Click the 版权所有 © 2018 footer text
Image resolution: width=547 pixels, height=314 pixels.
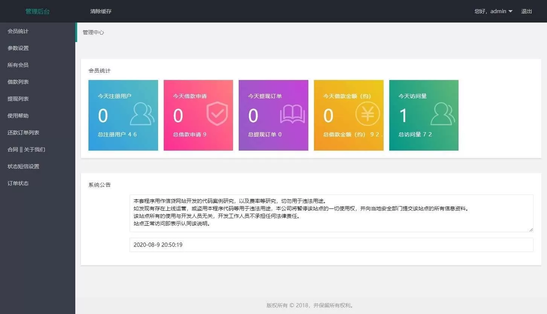coord(310,305)
